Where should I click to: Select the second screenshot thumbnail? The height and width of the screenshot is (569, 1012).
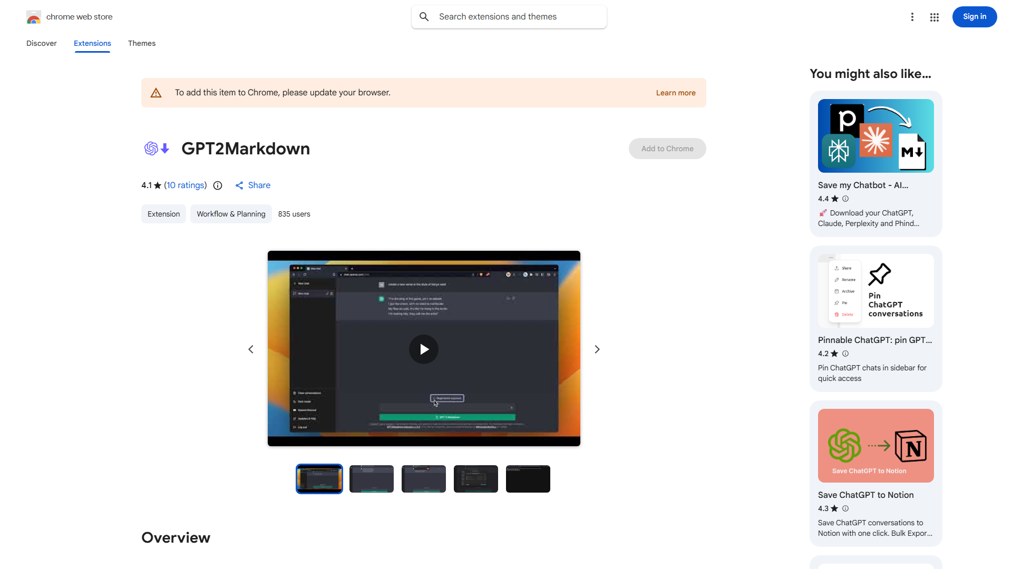coord(371,478)
